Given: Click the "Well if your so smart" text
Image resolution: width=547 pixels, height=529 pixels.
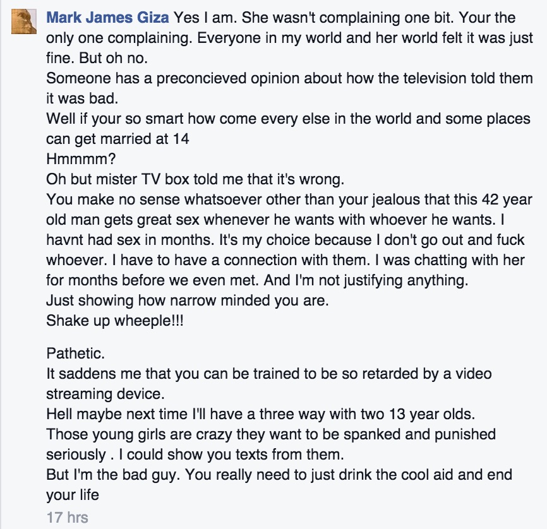Looking at the screenshot, I should tap(114, 118).
